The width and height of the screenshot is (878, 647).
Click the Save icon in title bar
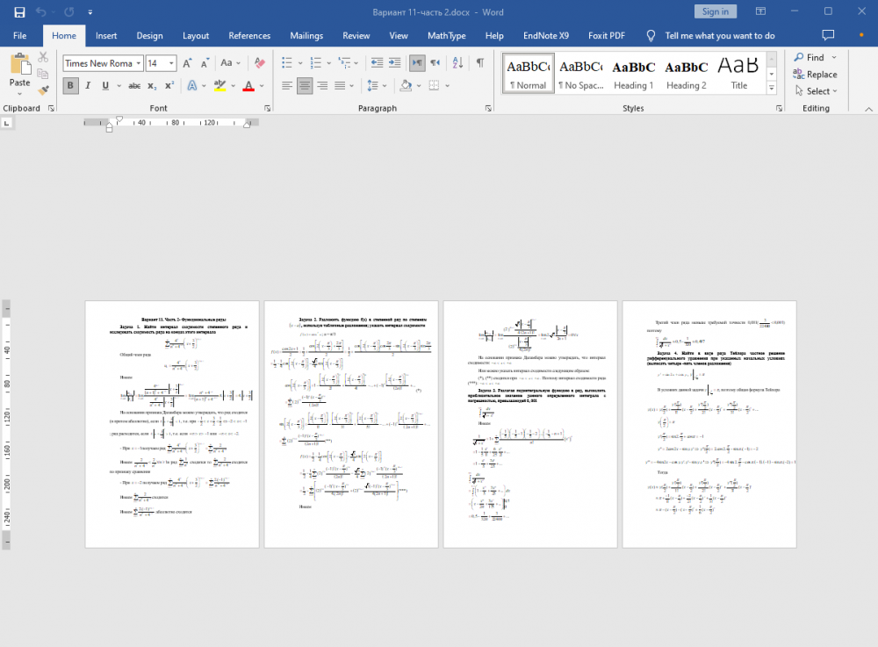(19, 11)
